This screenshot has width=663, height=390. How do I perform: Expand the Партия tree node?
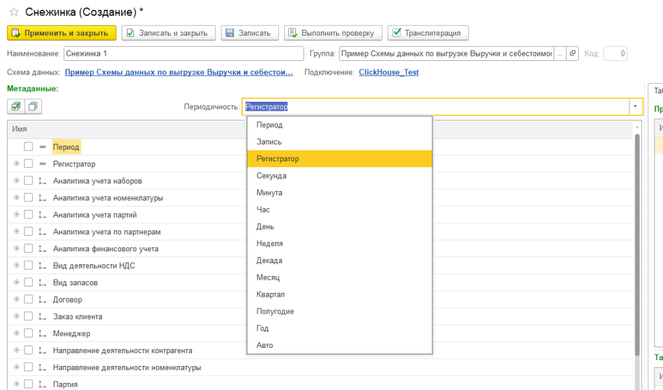pyautogui.click(x=17, y=385)
